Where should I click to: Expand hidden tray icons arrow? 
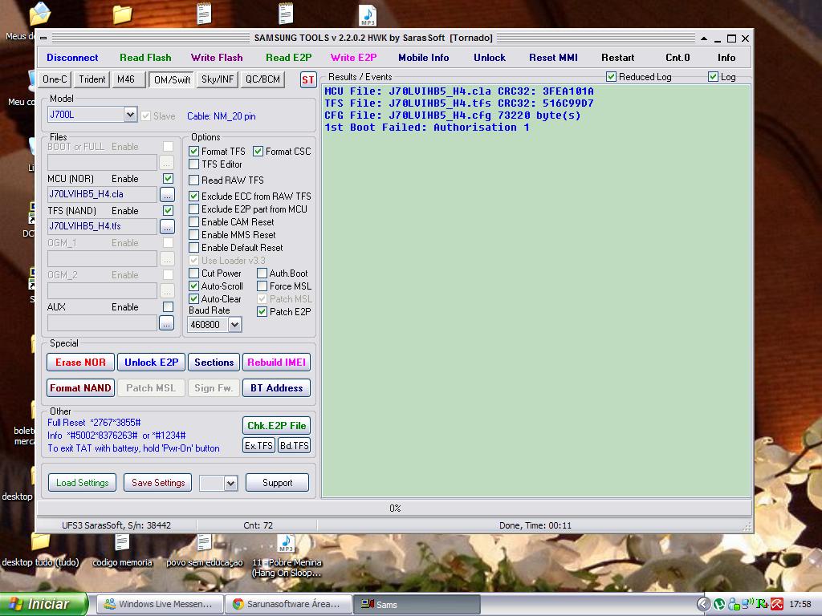(703, 604)
